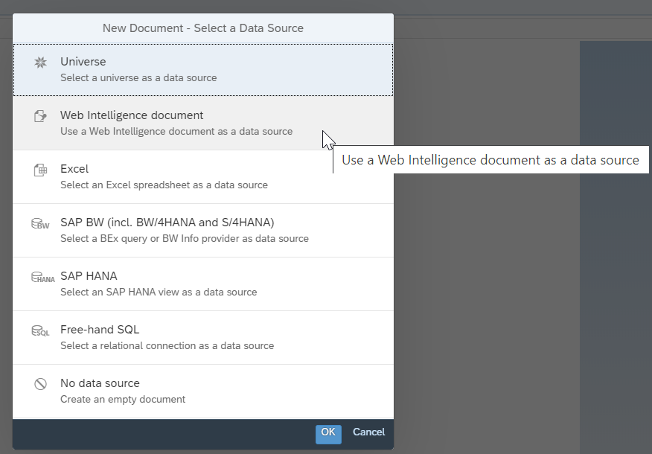
Task: Select the Web Intelligence document entry
Action: [x=202, y=122]
